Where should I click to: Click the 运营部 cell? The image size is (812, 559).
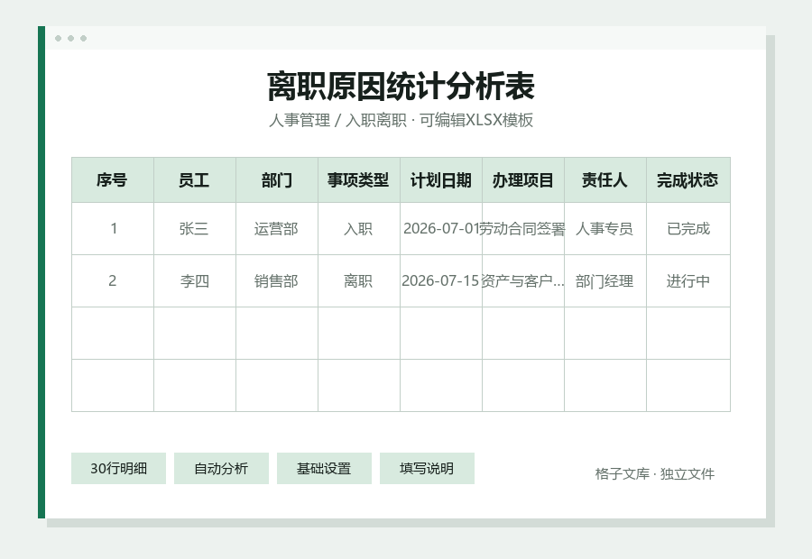277,229
